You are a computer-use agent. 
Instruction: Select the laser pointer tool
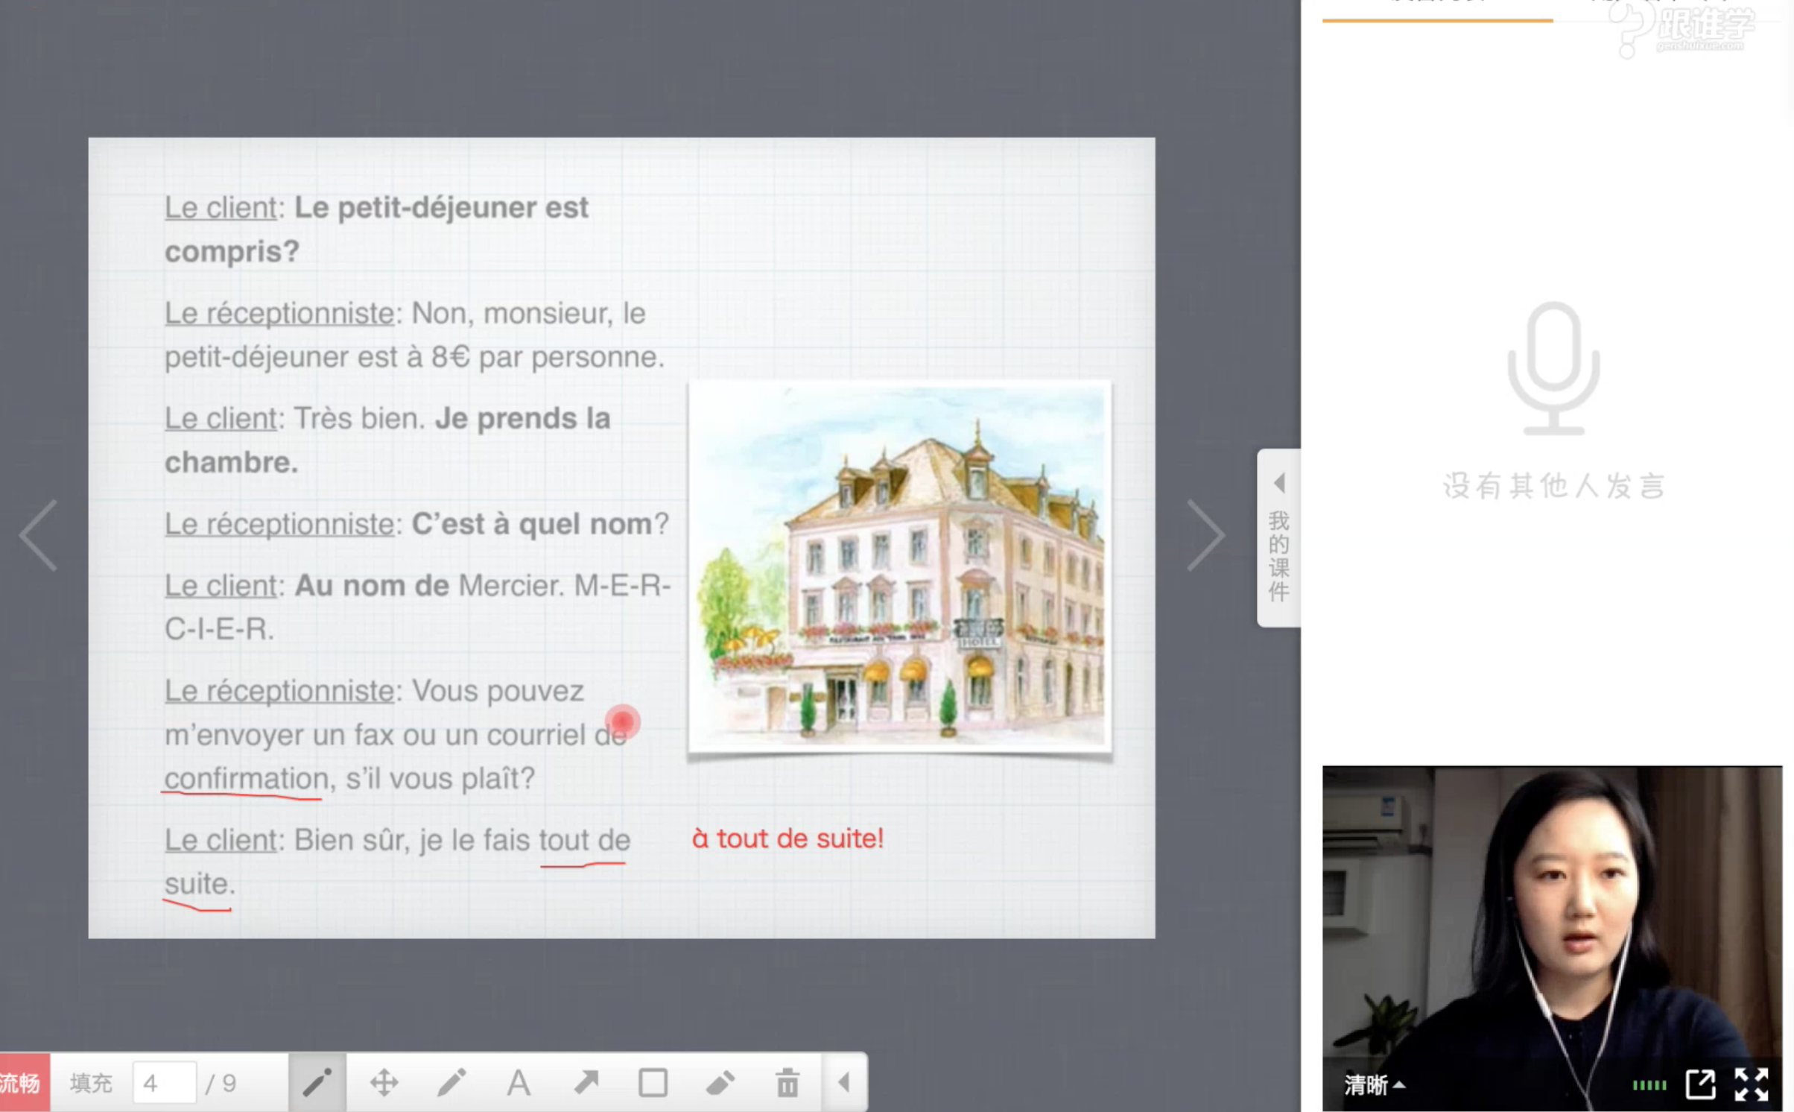coord(317,1083)
